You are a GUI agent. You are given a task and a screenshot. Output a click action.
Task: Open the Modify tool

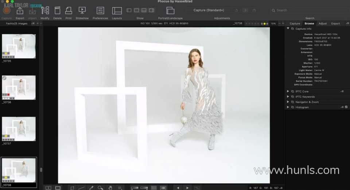(x=45, y=11)
